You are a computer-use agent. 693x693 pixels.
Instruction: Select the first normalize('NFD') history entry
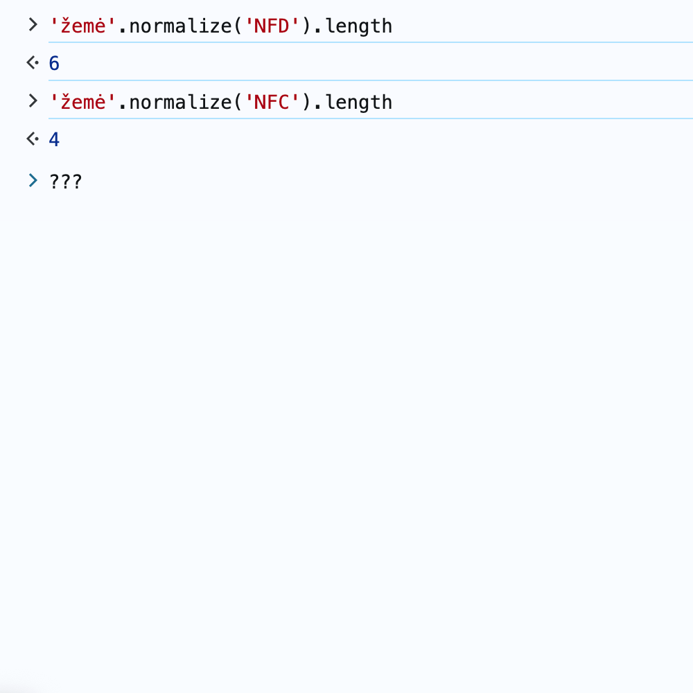220,25
